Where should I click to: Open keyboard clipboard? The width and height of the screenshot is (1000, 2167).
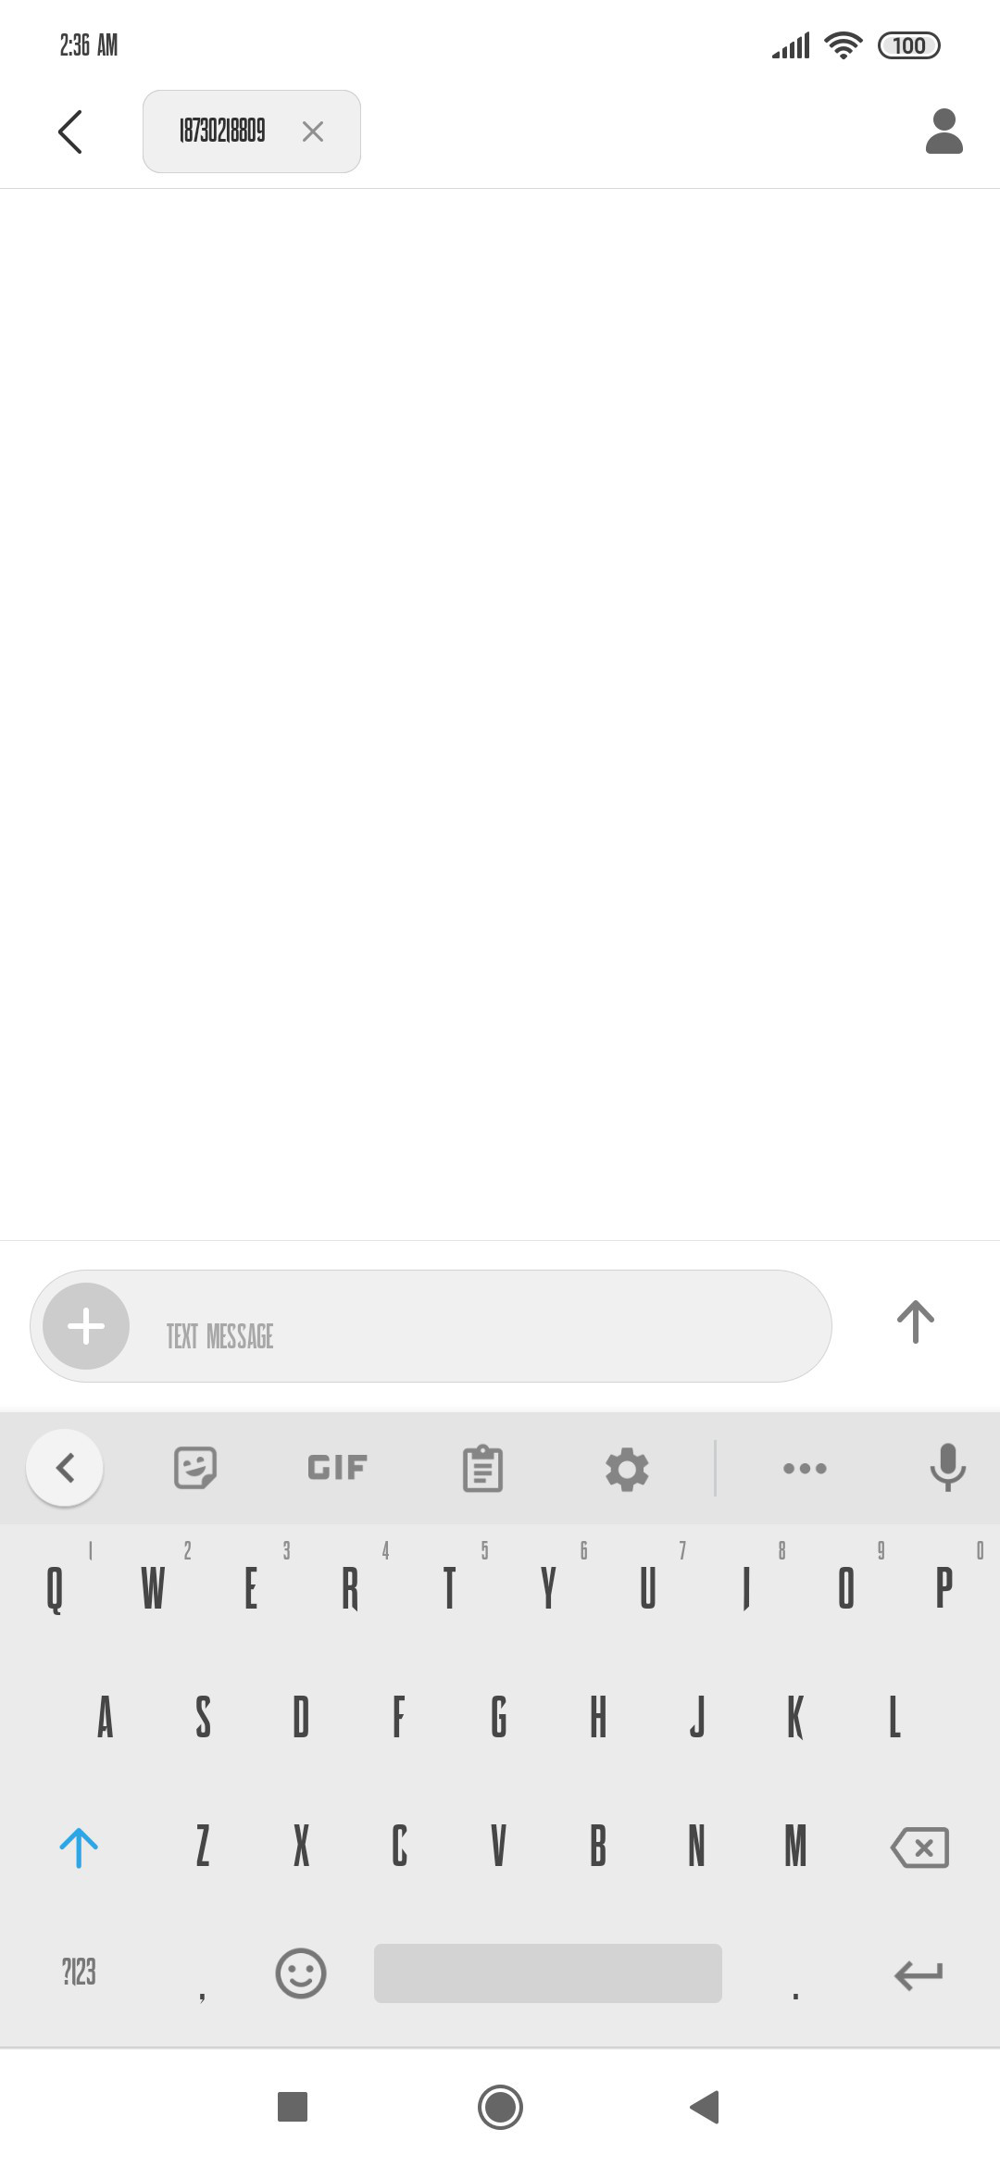[x=482, y=1469]
